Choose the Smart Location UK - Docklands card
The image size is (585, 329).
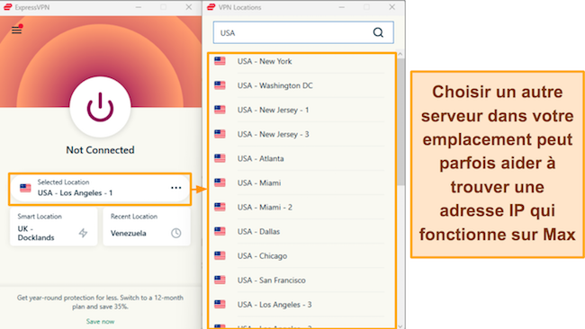pos(53,227)
